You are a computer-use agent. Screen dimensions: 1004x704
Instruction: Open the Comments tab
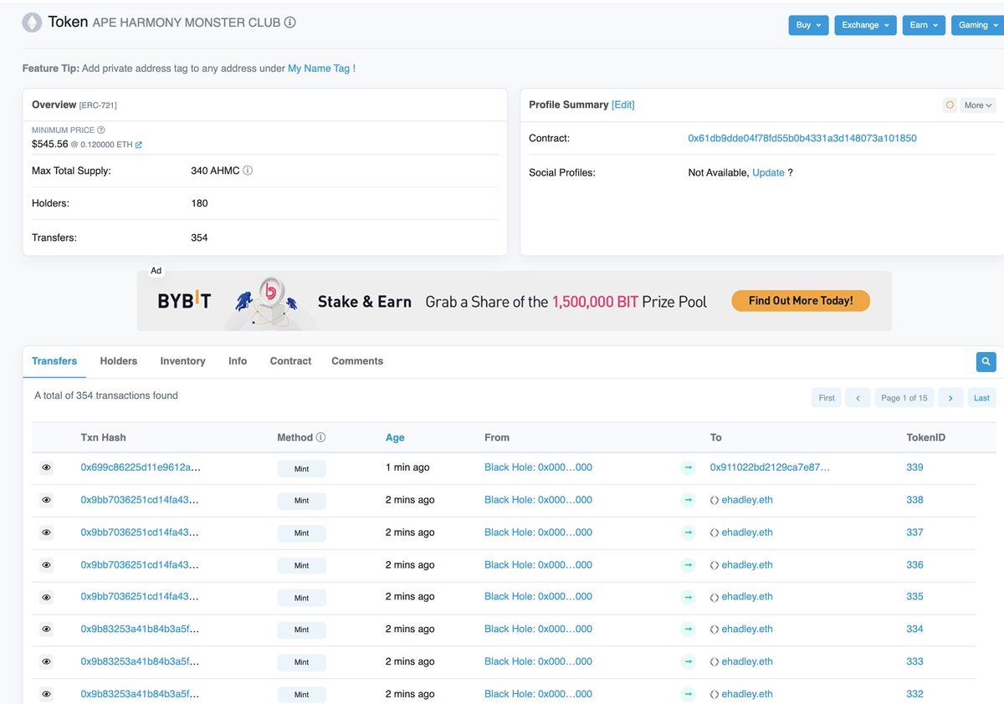click(357, 361)
